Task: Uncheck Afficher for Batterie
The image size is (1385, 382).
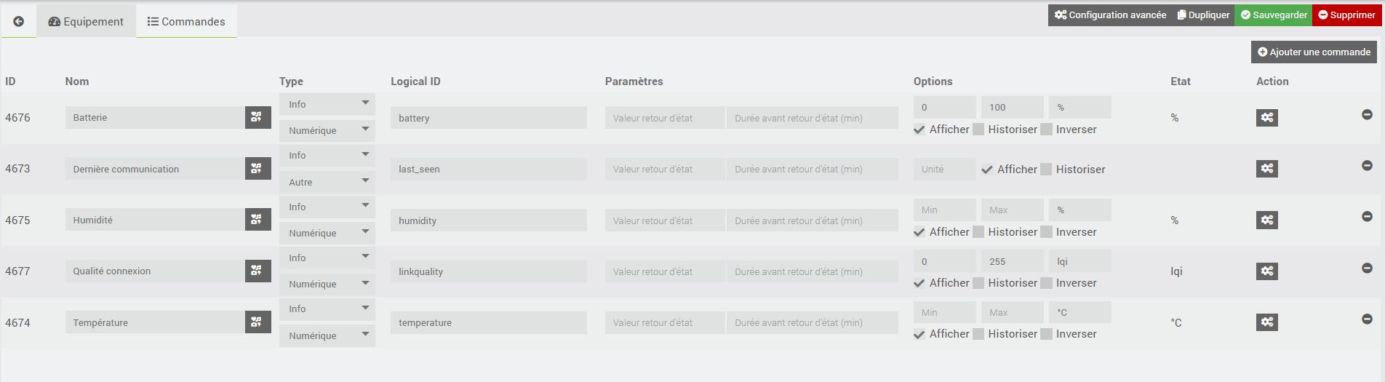Action: [x=919, y=130]
